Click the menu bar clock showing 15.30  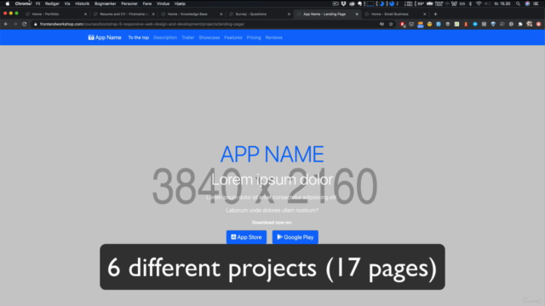point(502,3)
